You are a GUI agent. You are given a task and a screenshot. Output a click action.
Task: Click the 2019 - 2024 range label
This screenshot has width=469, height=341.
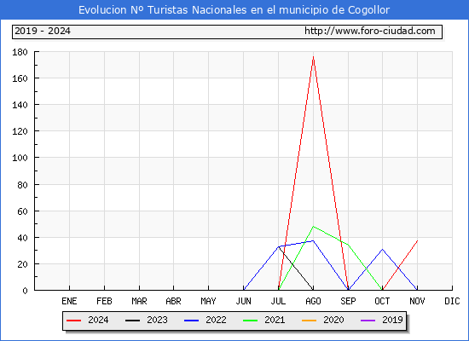point(43,31)
